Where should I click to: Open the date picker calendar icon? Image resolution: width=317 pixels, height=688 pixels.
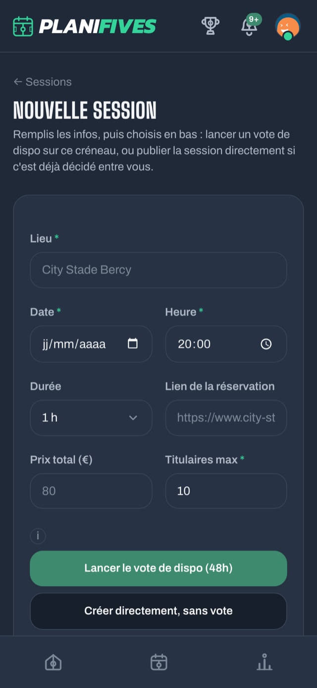(133, 343)
